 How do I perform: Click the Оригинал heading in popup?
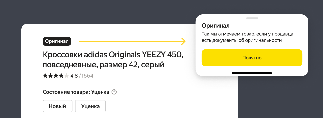[216, 26]
